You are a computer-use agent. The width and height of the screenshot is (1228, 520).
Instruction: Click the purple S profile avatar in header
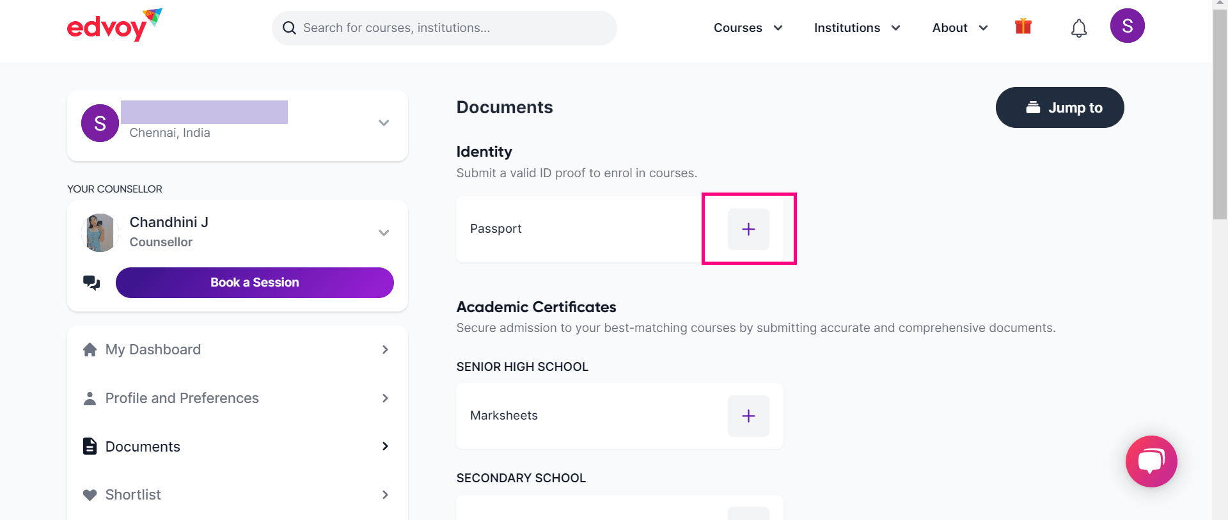tap(1127, 26)
